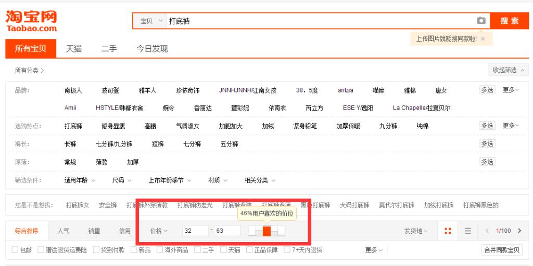Image resolution: width=533 pixels, height=266 pixels.
Task: Open the 材质 filter dropdown
Action: coord(218,180)
